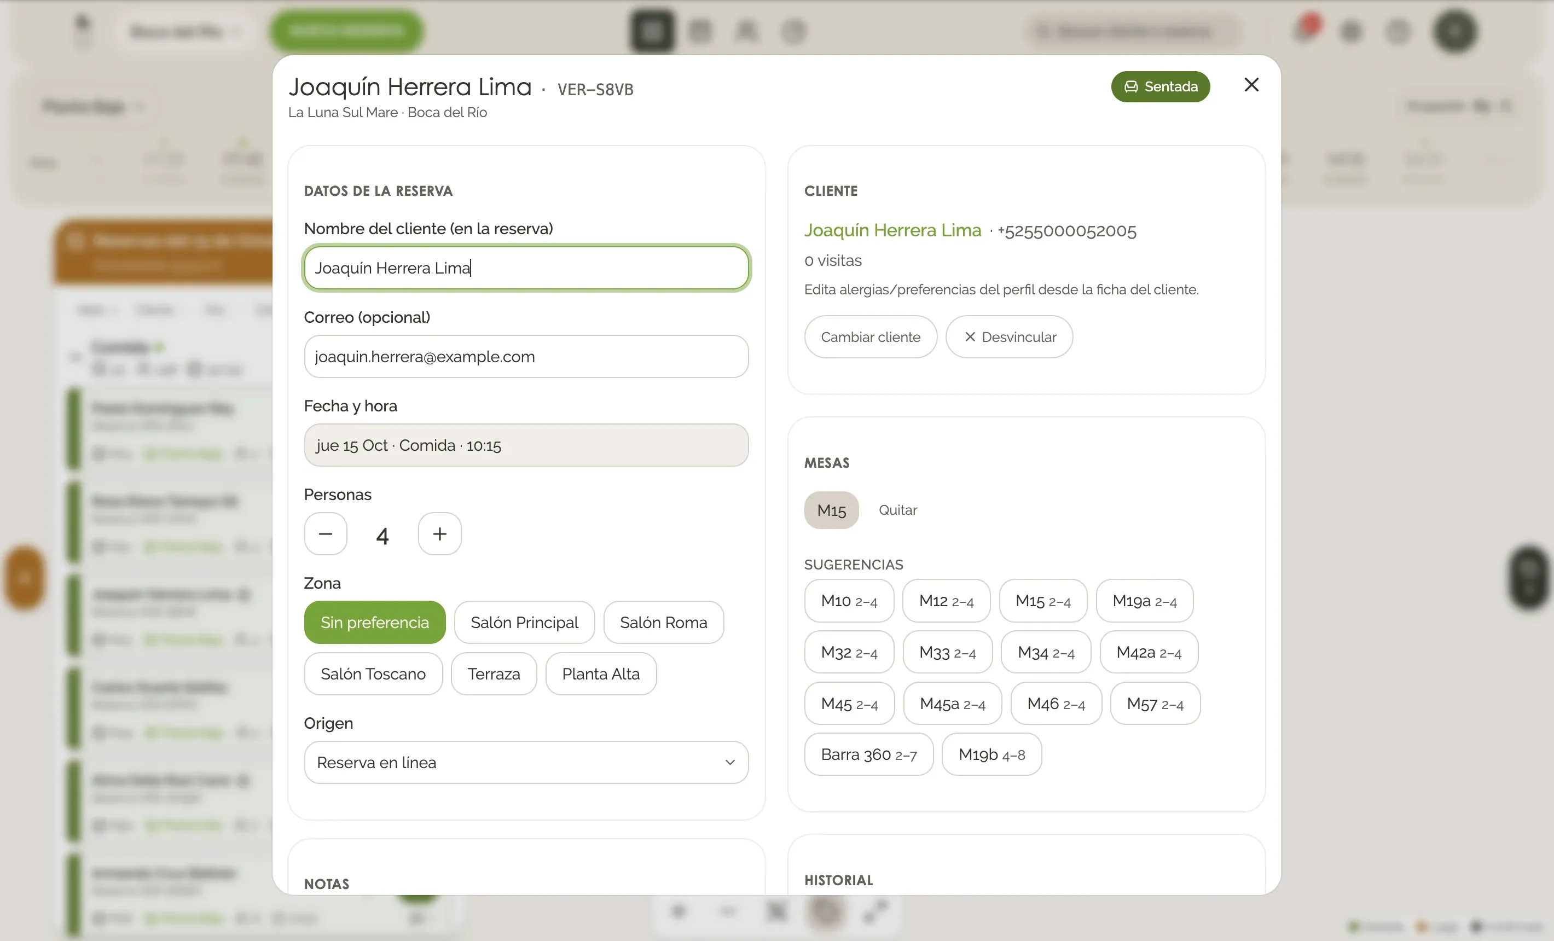1554x941 pixels.
Task: Choose suggested table M45a 2–4
Action: (x=952, y=703)
